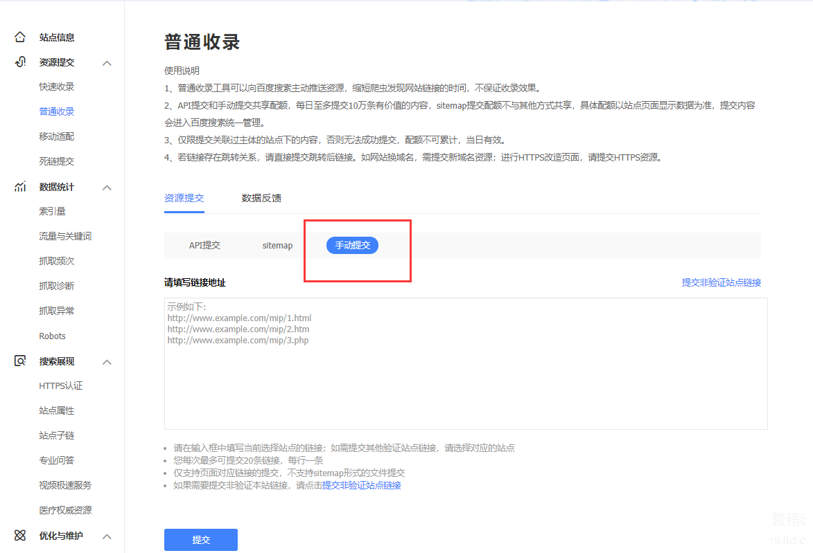Click the house icon beside 站点信息
The height and width of the screenshot is (553, 813).
coord(20,37)
